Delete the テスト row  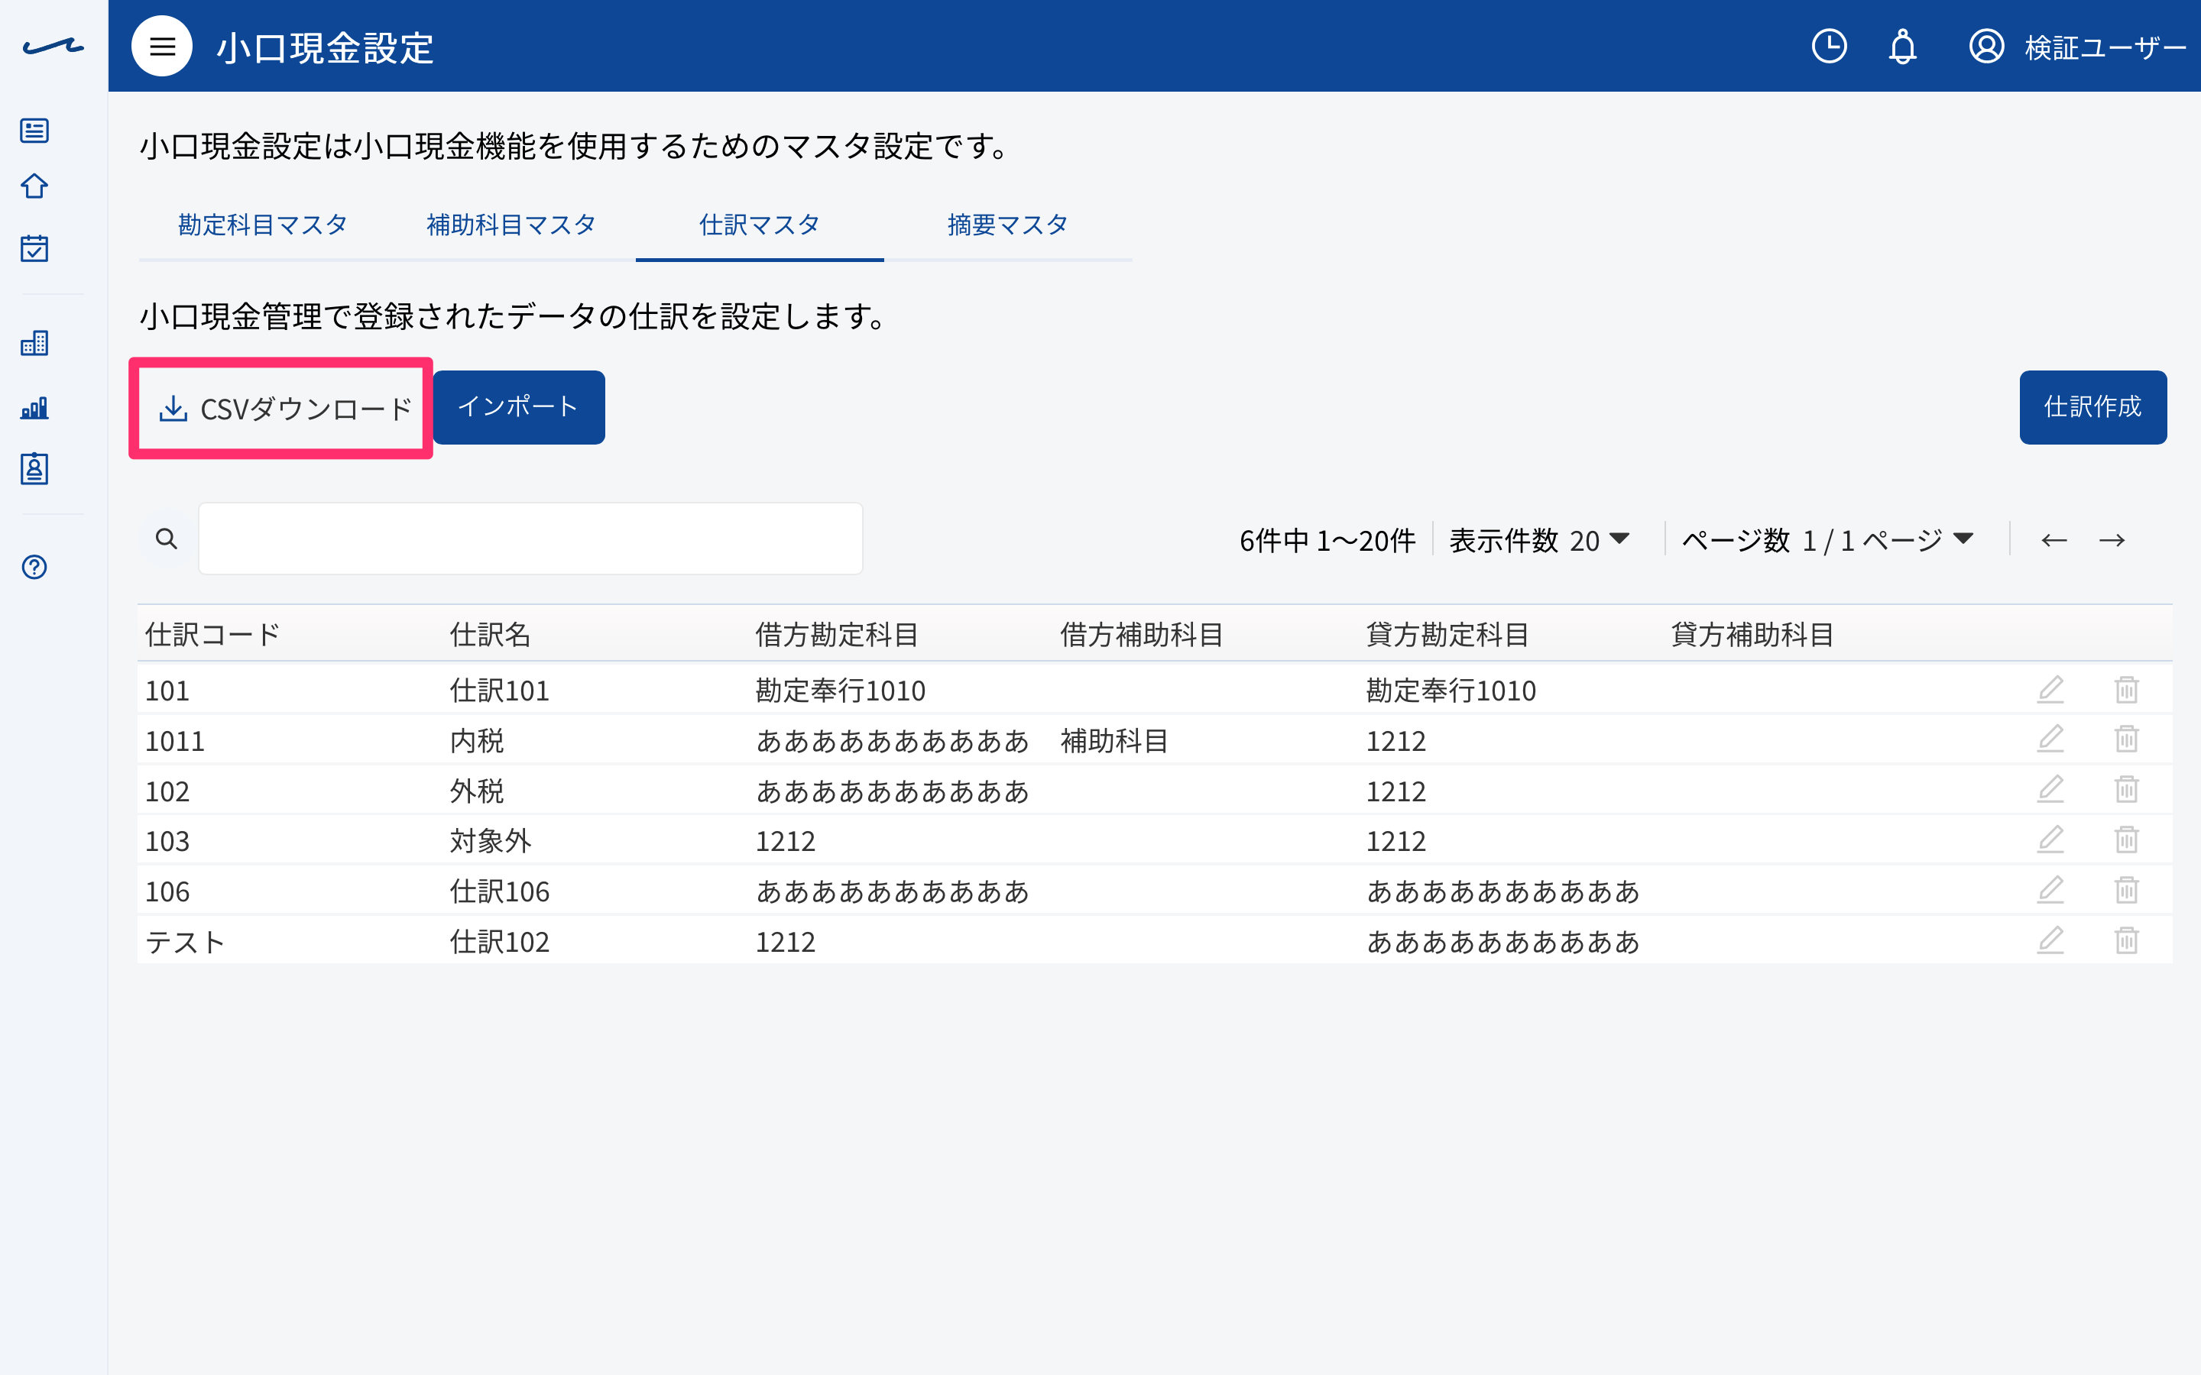pyautogui.click(x=2126, y=940)
